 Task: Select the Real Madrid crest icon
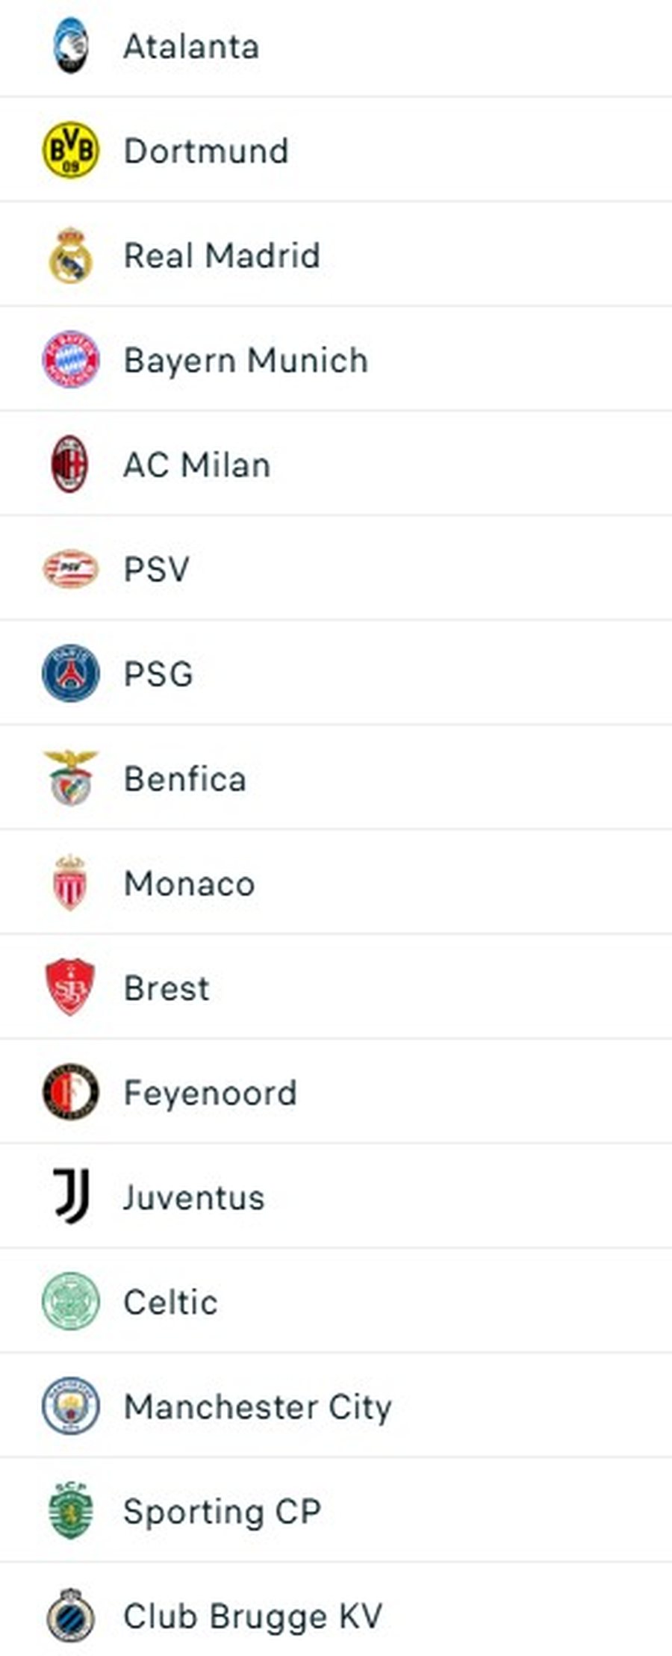tap(71, 255)
